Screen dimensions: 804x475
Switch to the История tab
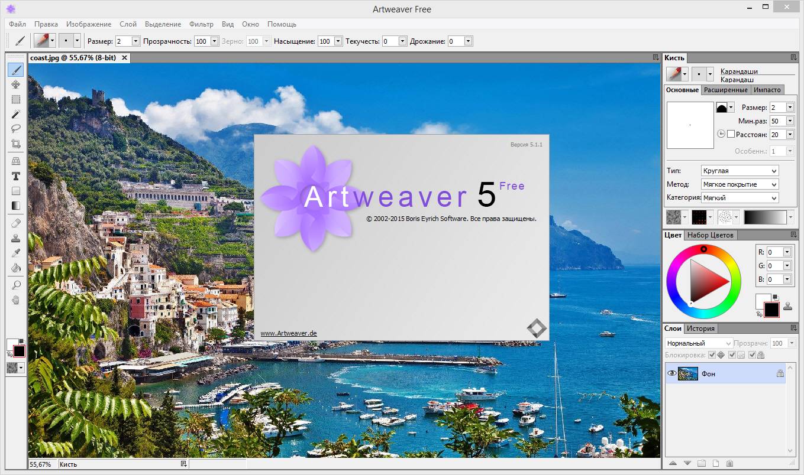click(700, 328)
